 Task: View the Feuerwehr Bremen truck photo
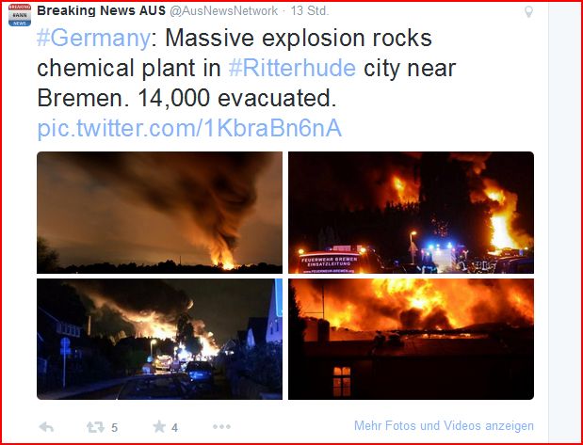point(411,213)
